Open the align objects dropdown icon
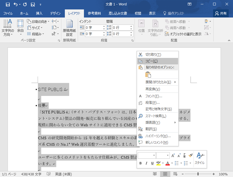The height and width of the screenshot is (177, 233). point(207,22)
